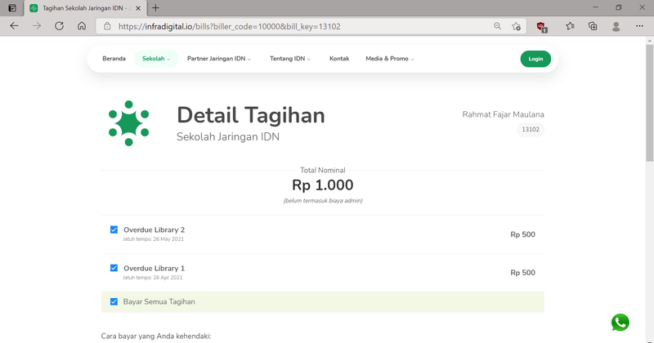This screenshot has width=654, height=343.
Task: Click the Overdue Library 1 label
Action: 154,268
